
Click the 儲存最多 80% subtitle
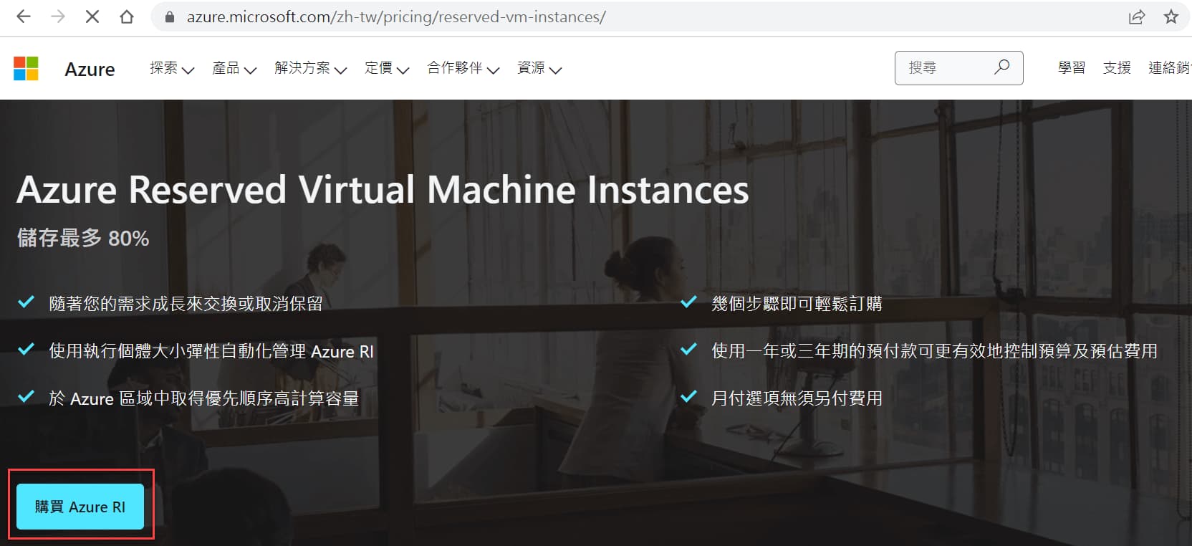pyautogui.click(x=83, y=238)
